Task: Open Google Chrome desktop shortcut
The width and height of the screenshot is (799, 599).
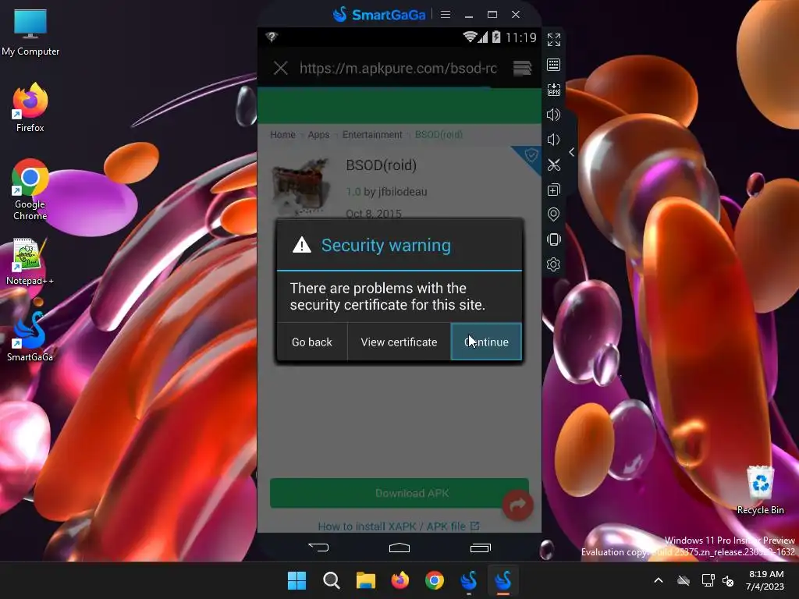Action: [30, 190]
